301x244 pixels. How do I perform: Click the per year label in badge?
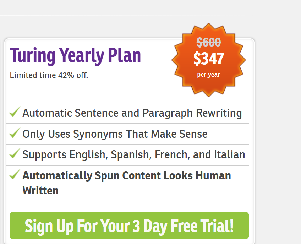[x=209, y=75]
